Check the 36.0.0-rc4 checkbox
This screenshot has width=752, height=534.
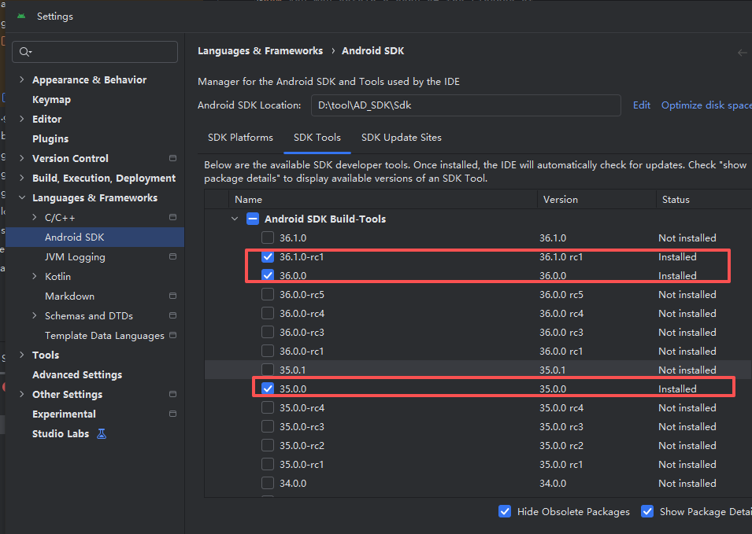pos(268,313)
